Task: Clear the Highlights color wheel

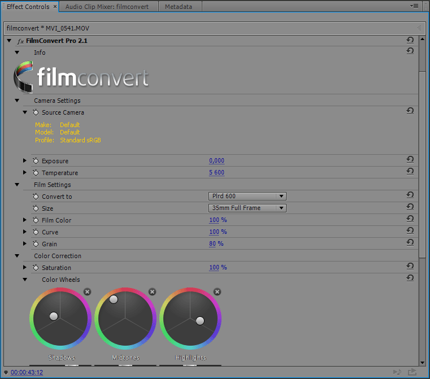Action: pos(217,292)
